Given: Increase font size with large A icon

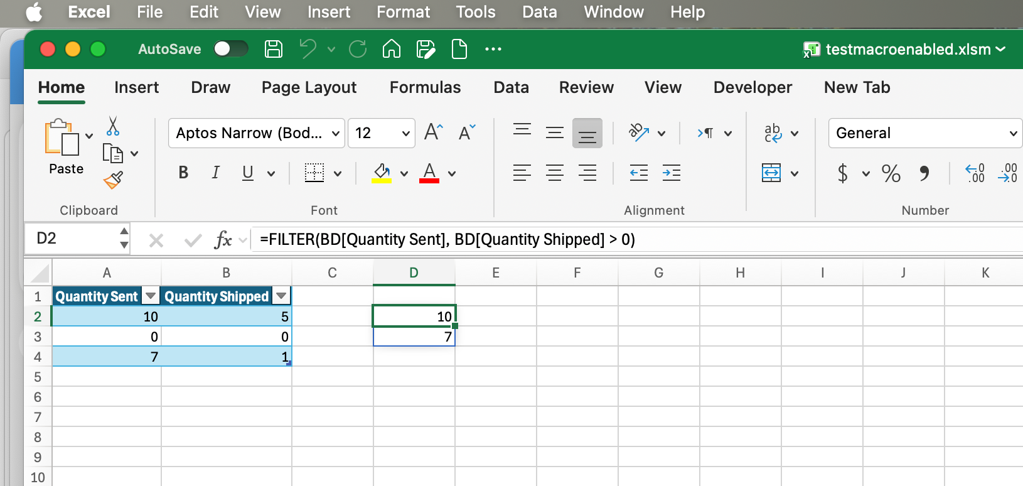Looking at the screenshot, I should coord(434,132).
